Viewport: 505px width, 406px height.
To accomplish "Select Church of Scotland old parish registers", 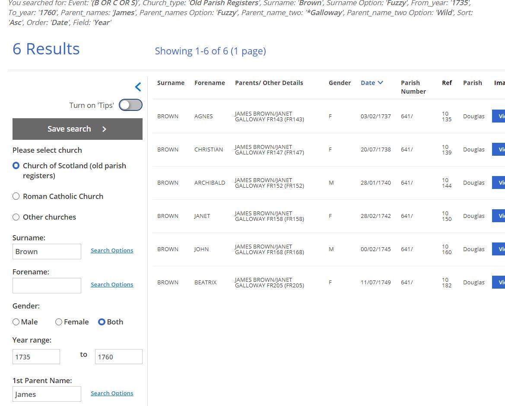I will click(16, 166).
